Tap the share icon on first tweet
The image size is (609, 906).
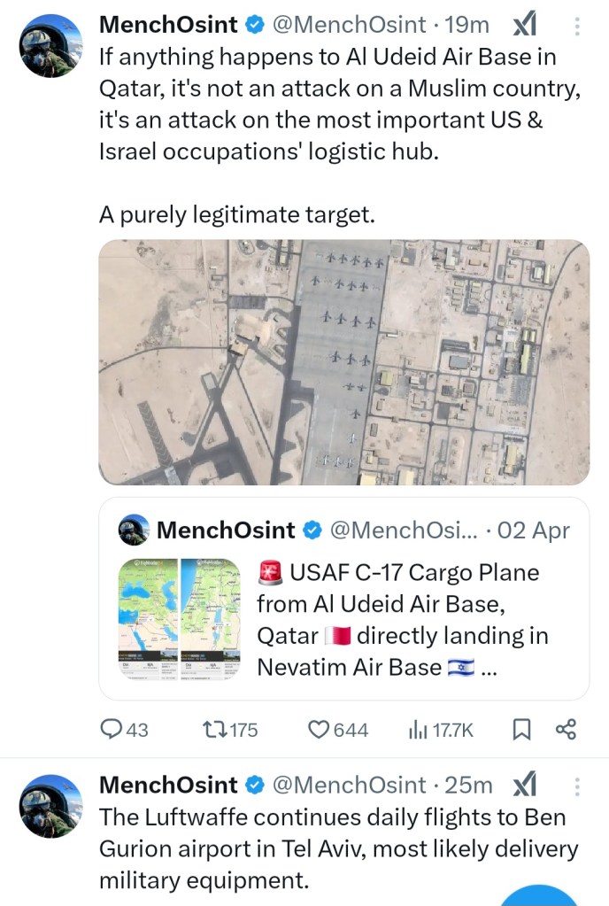click(566, 730)
